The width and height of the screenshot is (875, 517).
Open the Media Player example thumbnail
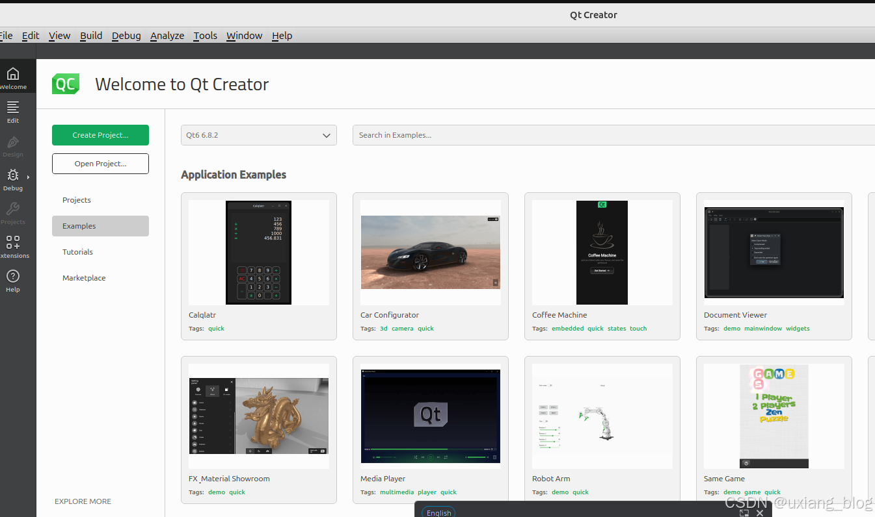click(x=431, y=416)
